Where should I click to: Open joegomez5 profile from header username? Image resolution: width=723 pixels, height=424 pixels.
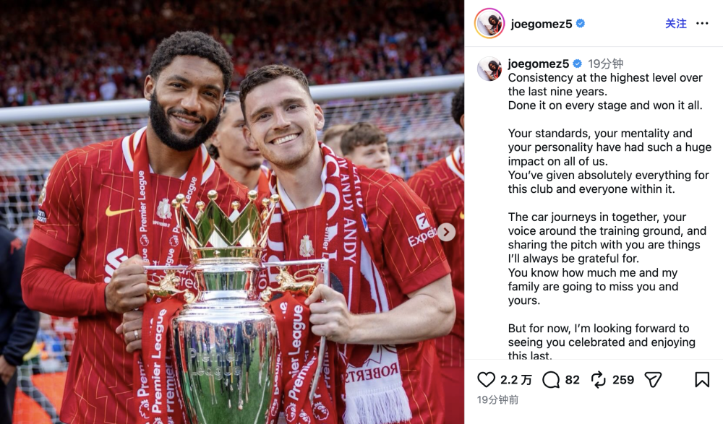[x=542, y=24]
